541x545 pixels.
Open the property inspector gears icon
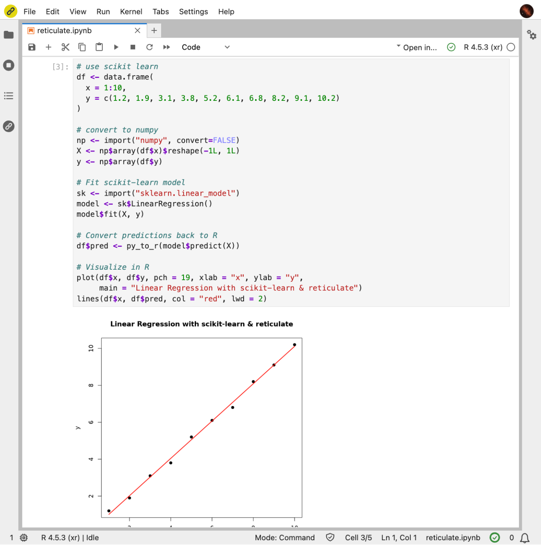pyautogui.click(x=531, y=35)
